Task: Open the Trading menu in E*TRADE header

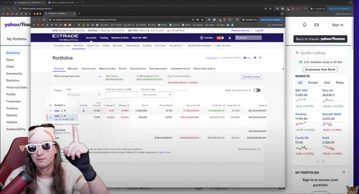Action: [104, 38]
